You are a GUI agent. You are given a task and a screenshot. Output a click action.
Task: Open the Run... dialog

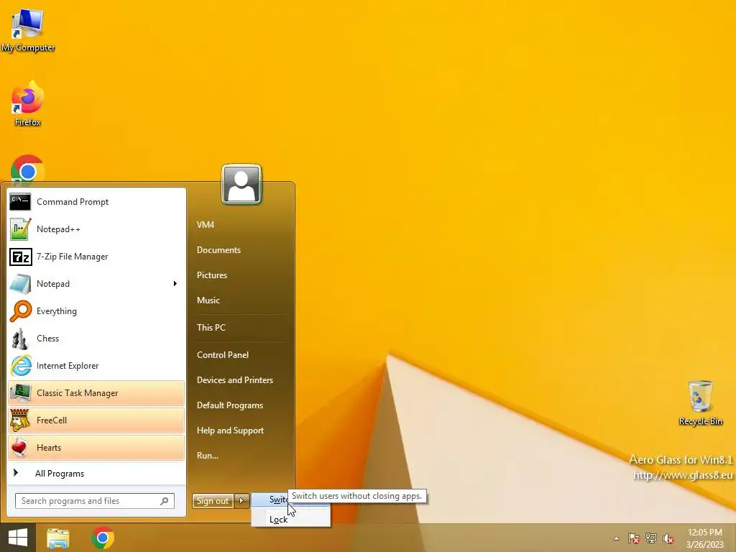pos(208,455)
